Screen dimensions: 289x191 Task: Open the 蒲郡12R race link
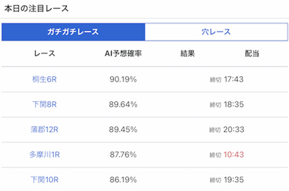44,129
